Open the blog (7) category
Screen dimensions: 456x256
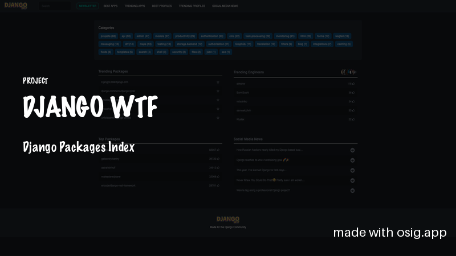(303, 44)
